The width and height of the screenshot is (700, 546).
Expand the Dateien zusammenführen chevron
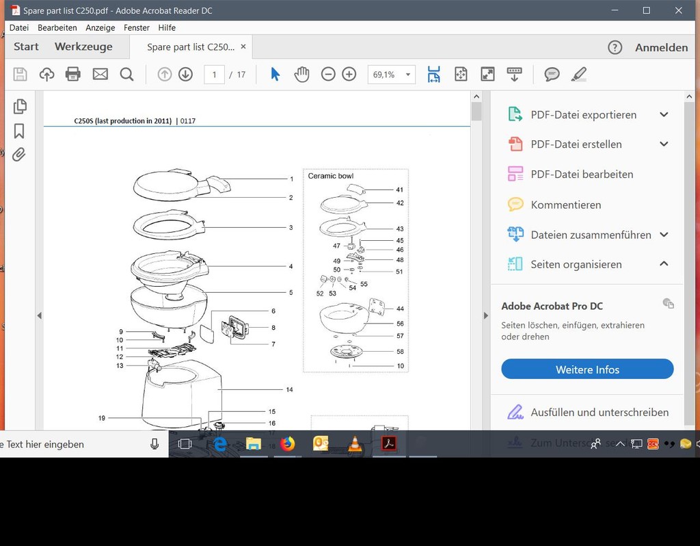664,235
